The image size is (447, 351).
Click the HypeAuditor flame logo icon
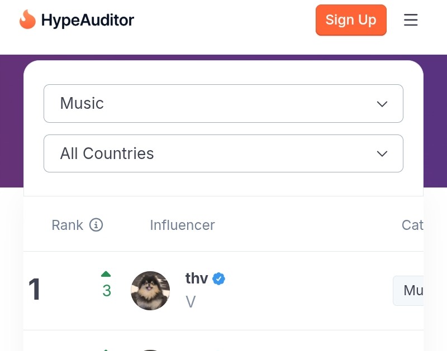[27, 20]
